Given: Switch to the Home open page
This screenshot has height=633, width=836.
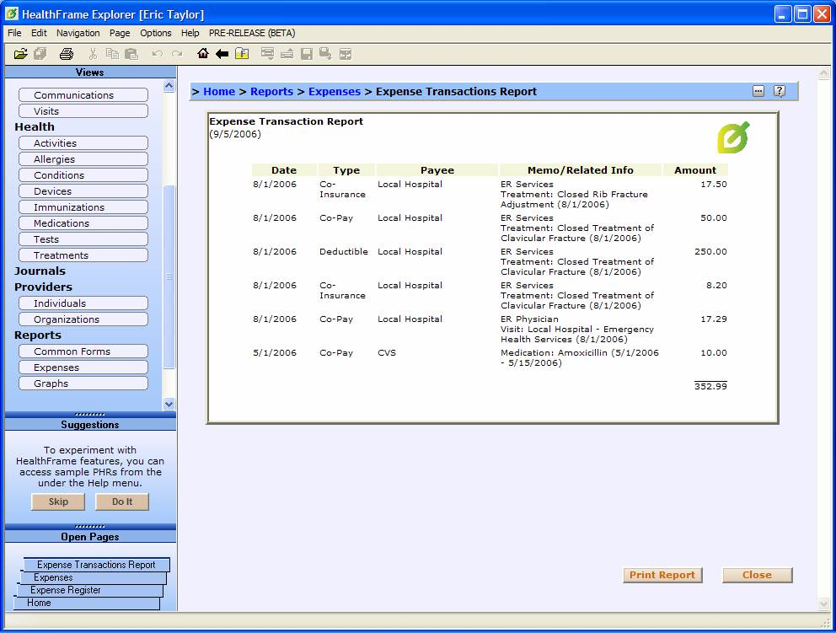Looking at the screenshot, I should [86, 603].
